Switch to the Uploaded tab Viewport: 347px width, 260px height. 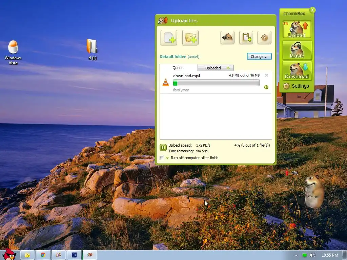click(x=216, y=68)
